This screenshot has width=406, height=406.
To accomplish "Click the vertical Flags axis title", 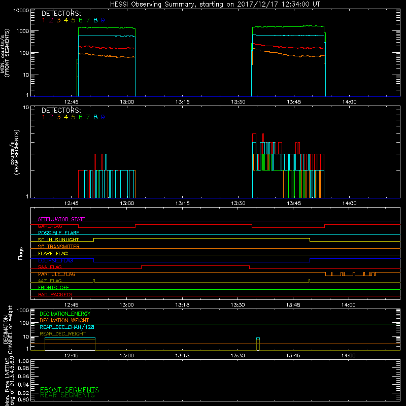I will (21, 253).
